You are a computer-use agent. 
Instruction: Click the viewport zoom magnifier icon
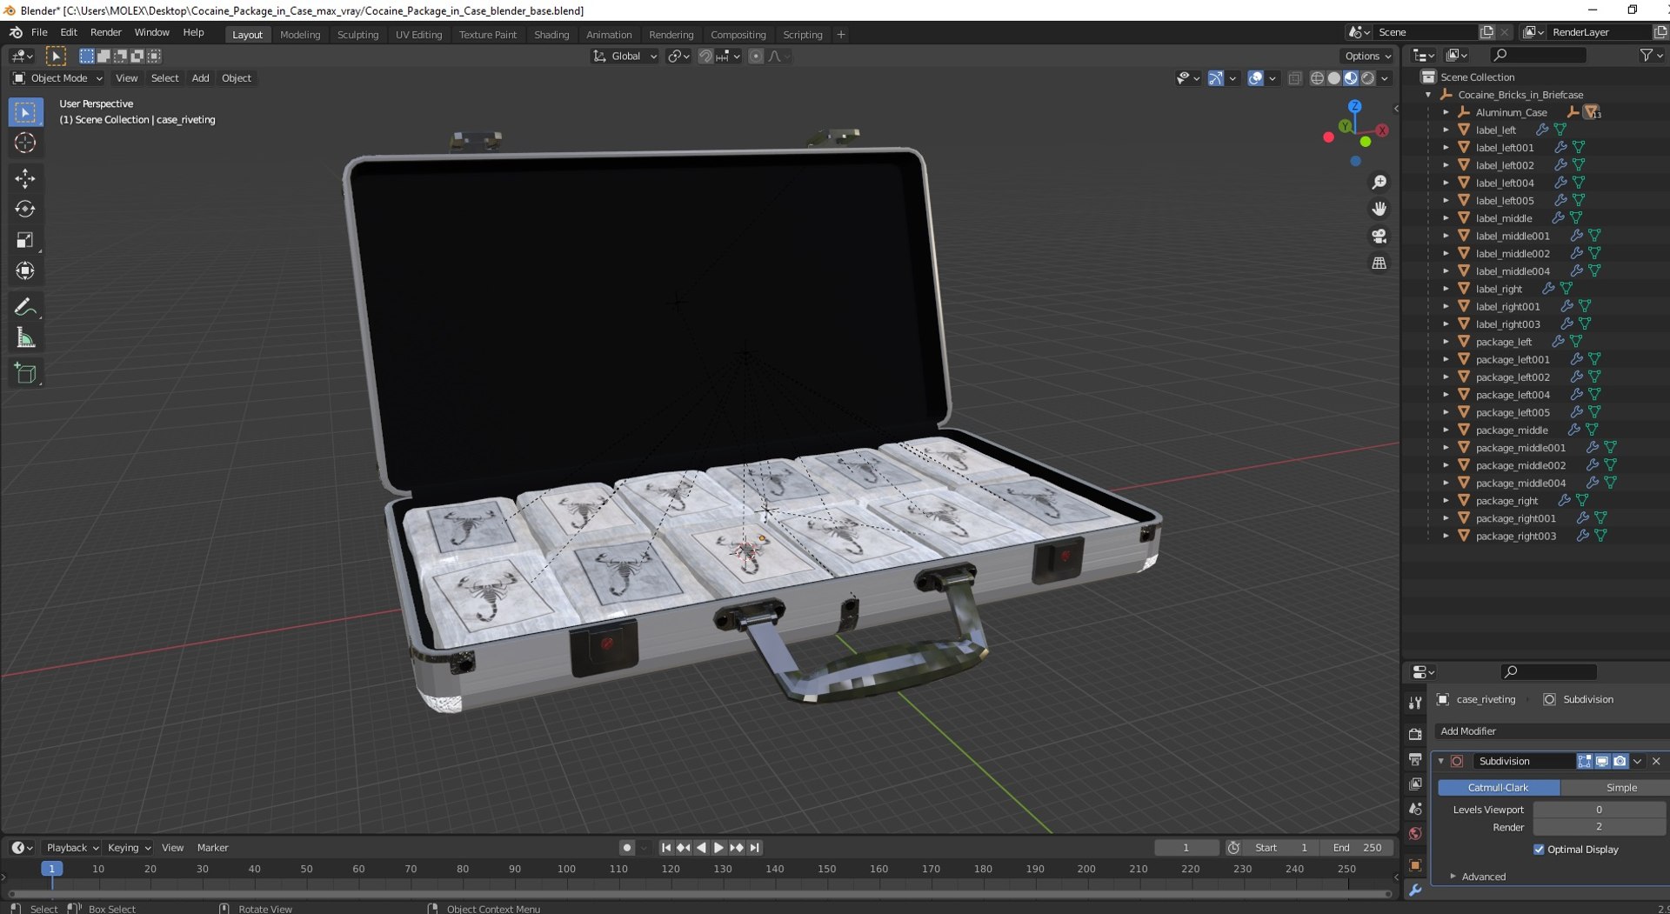point(1379,183)
